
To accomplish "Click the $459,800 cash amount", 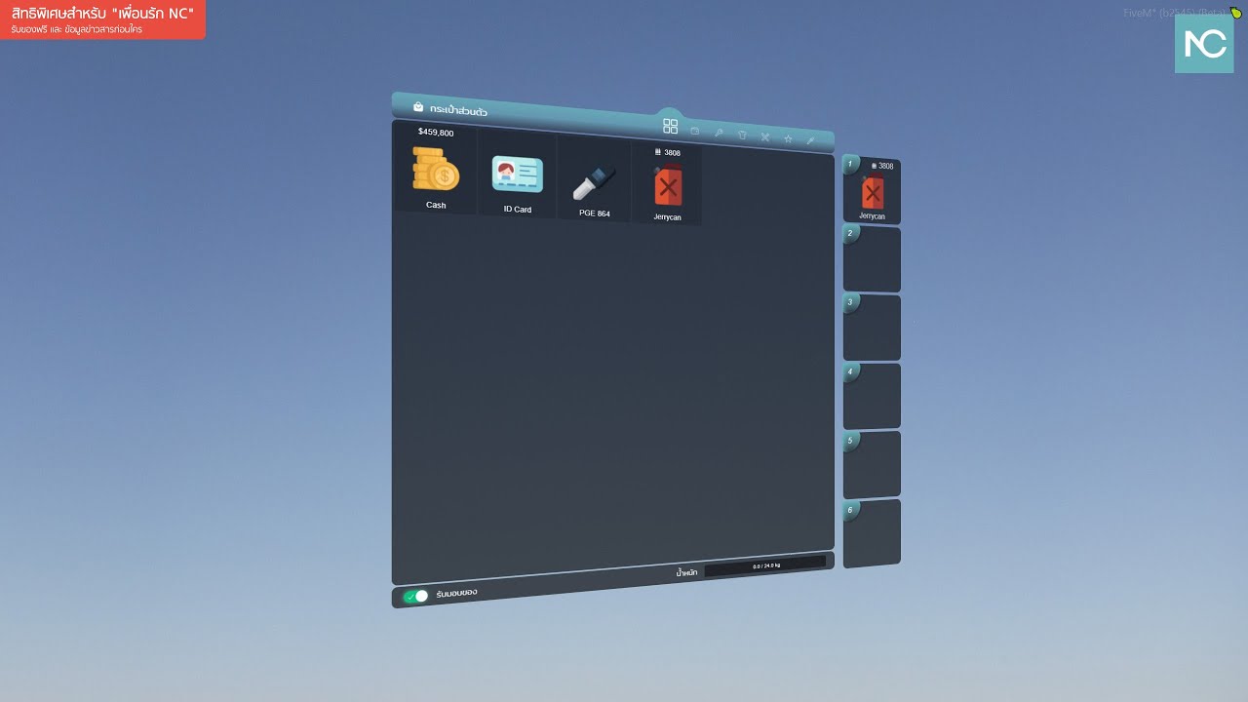I will (436, 132).
